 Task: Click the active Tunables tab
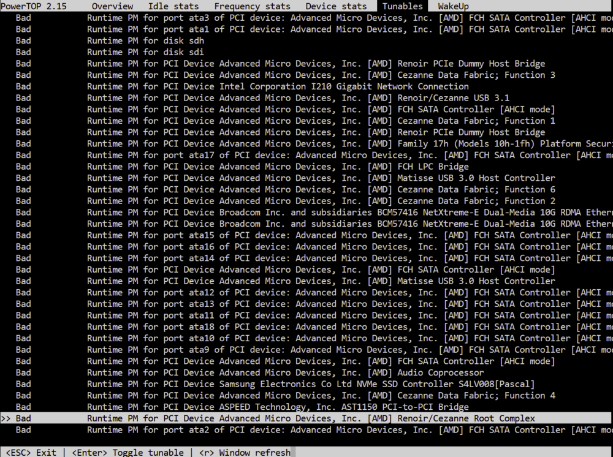pyautogui.click(x=402, y=6)
